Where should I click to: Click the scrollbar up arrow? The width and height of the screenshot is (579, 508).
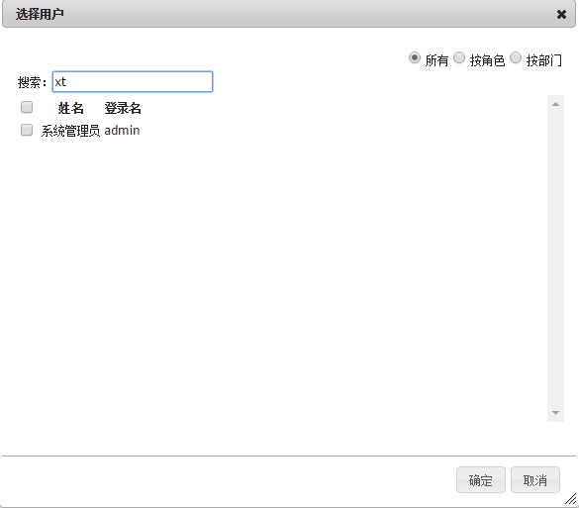click(555, 104)
